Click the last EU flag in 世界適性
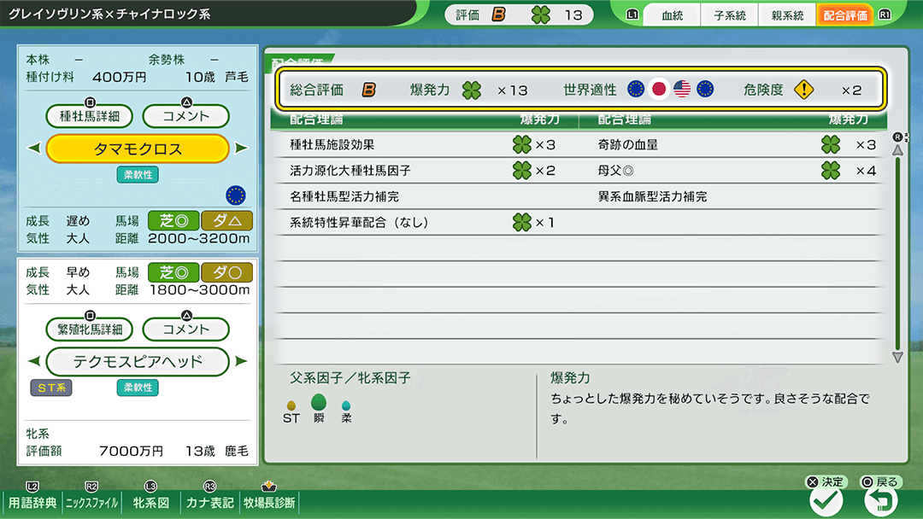Screen dimensions: 923x519 [705, 89]
